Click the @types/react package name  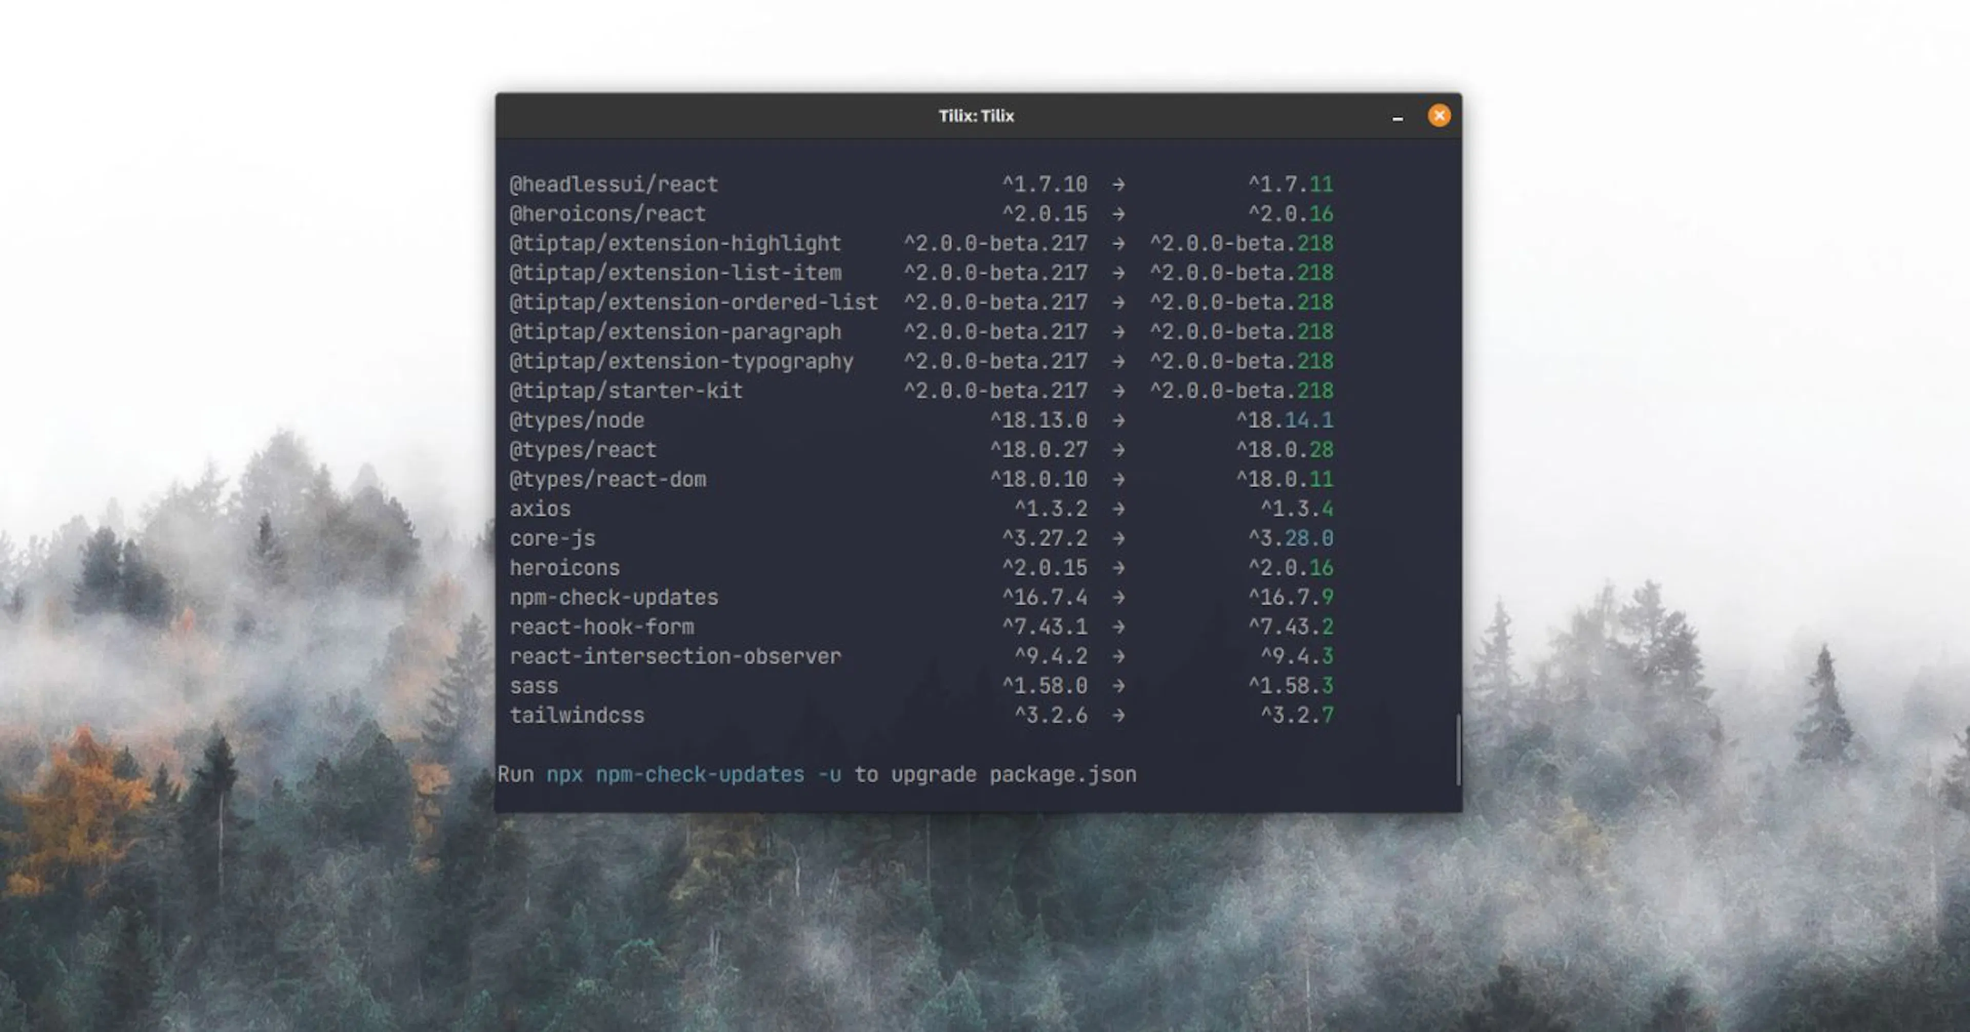583,450
